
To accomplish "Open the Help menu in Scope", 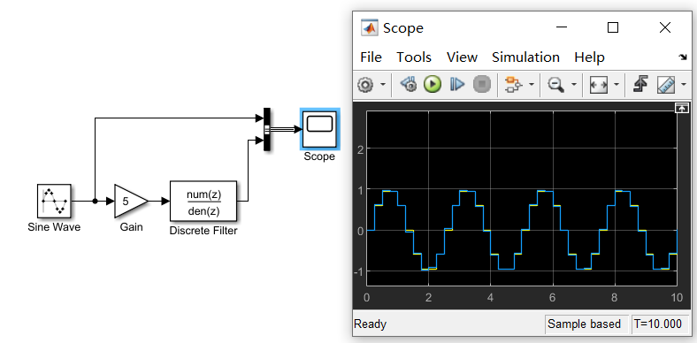I will 589,57.
